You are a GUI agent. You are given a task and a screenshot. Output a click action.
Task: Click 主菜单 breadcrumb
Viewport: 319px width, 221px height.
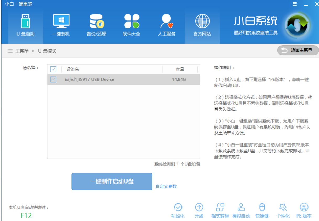tap(22, 51)
